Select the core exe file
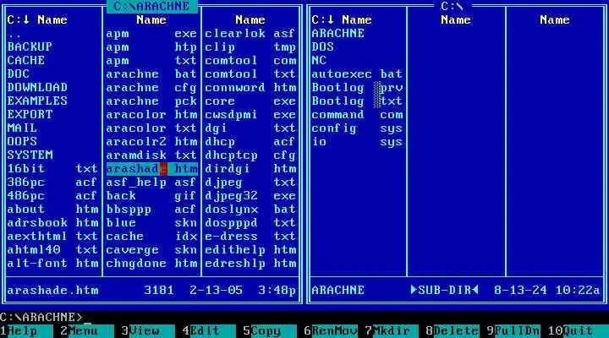609x338 pixels. [x=250, y=101]
